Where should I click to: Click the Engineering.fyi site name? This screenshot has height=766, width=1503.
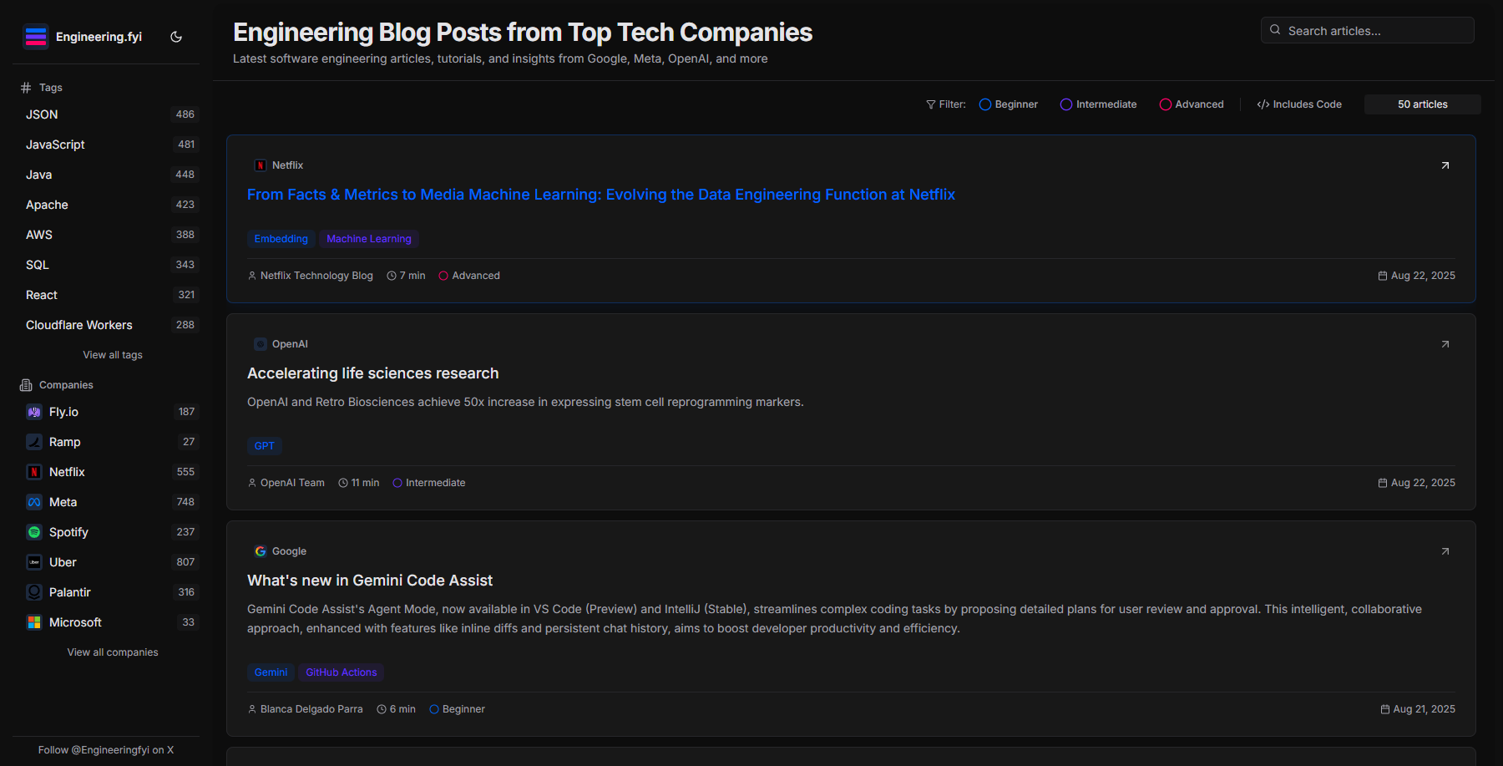coord(99,37)
